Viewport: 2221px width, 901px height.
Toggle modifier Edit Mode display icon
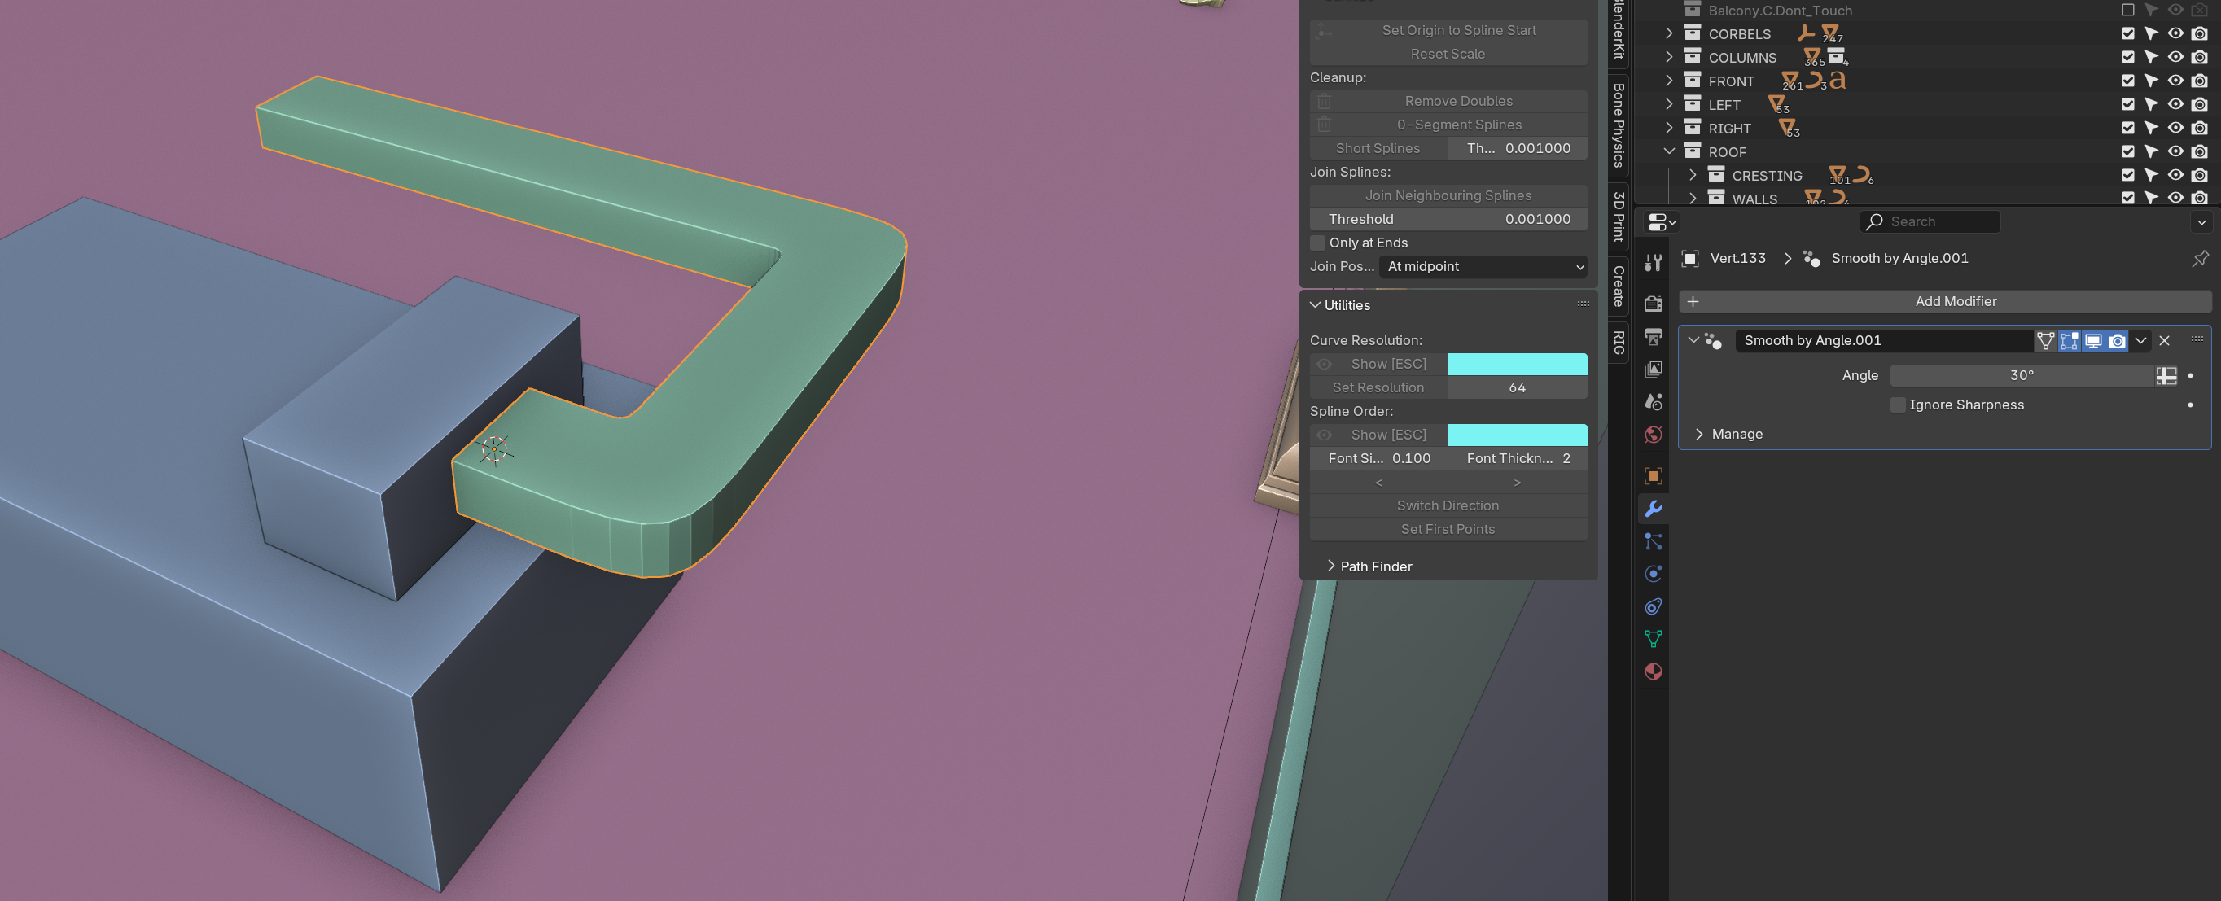tap(2070, 340)
